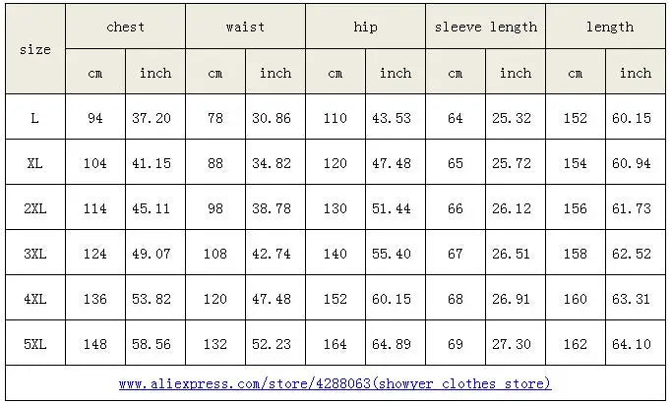Screen dimensions: 671x404
Task: Select the '2XL' size row label
Action: [35, 208]
